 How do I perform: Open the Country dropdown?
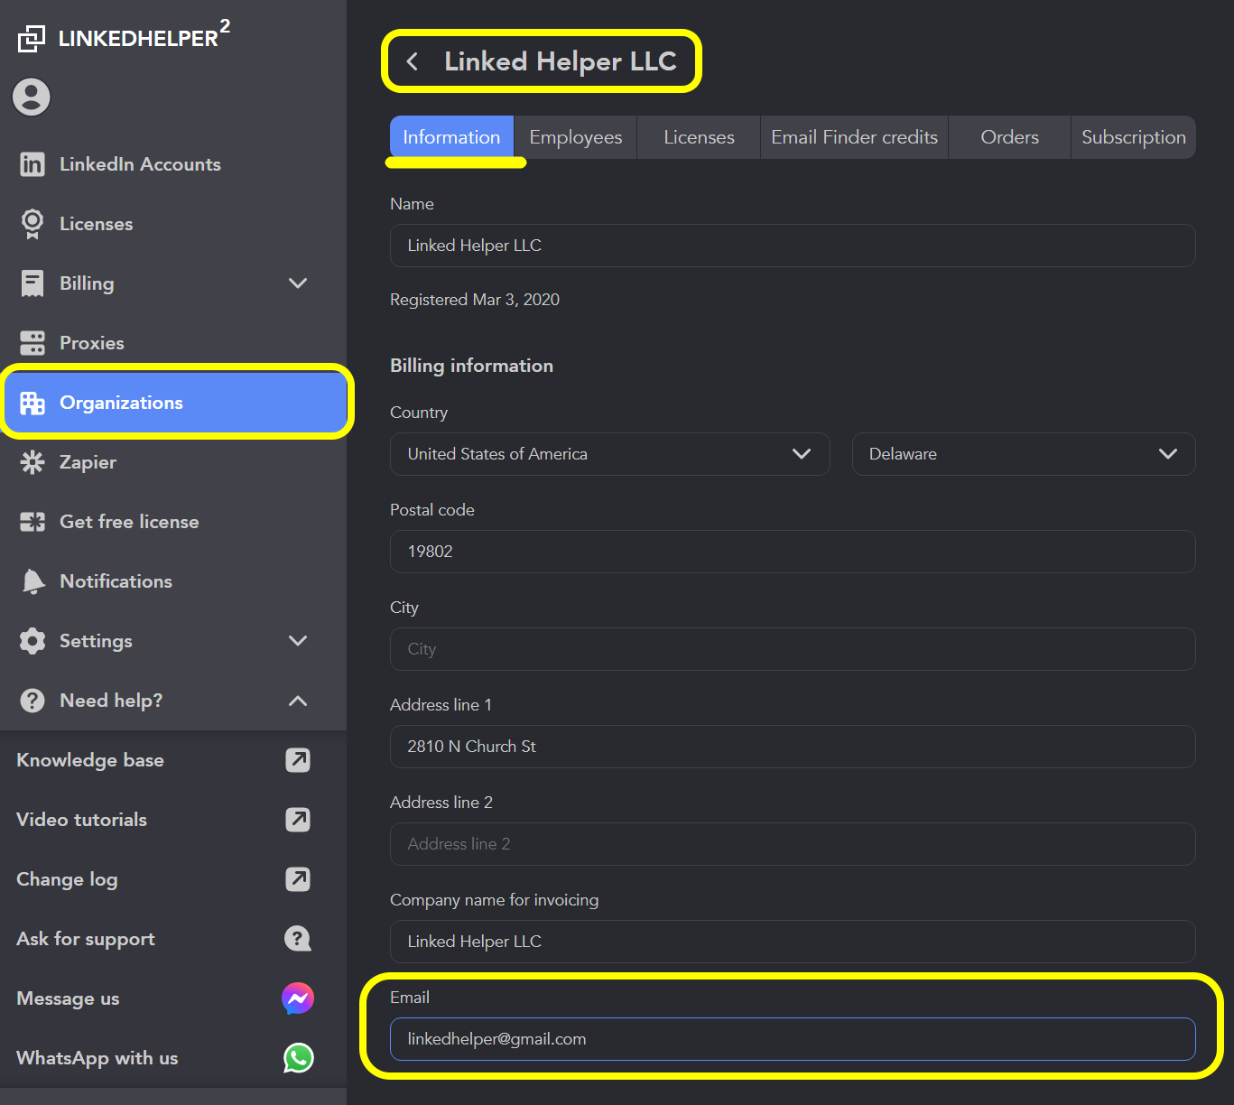[x=609, y=454]
